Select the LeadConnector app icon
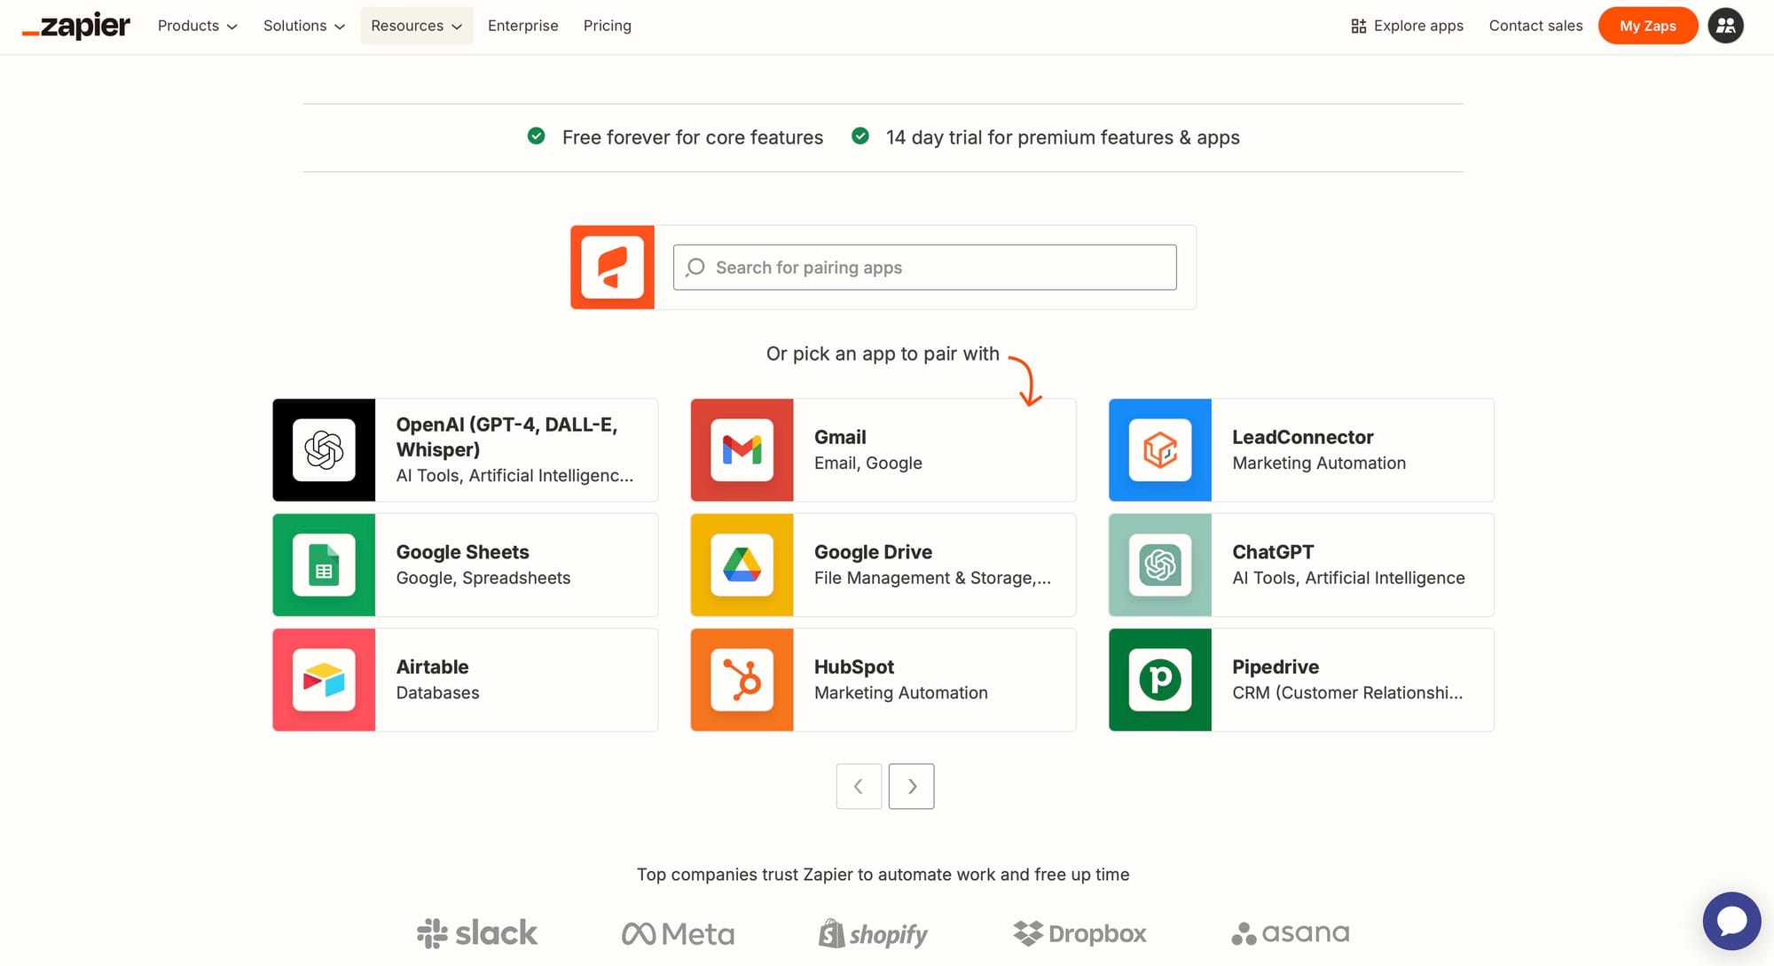The height and width of the screenshot is (966, 1774). [1159, 450]
